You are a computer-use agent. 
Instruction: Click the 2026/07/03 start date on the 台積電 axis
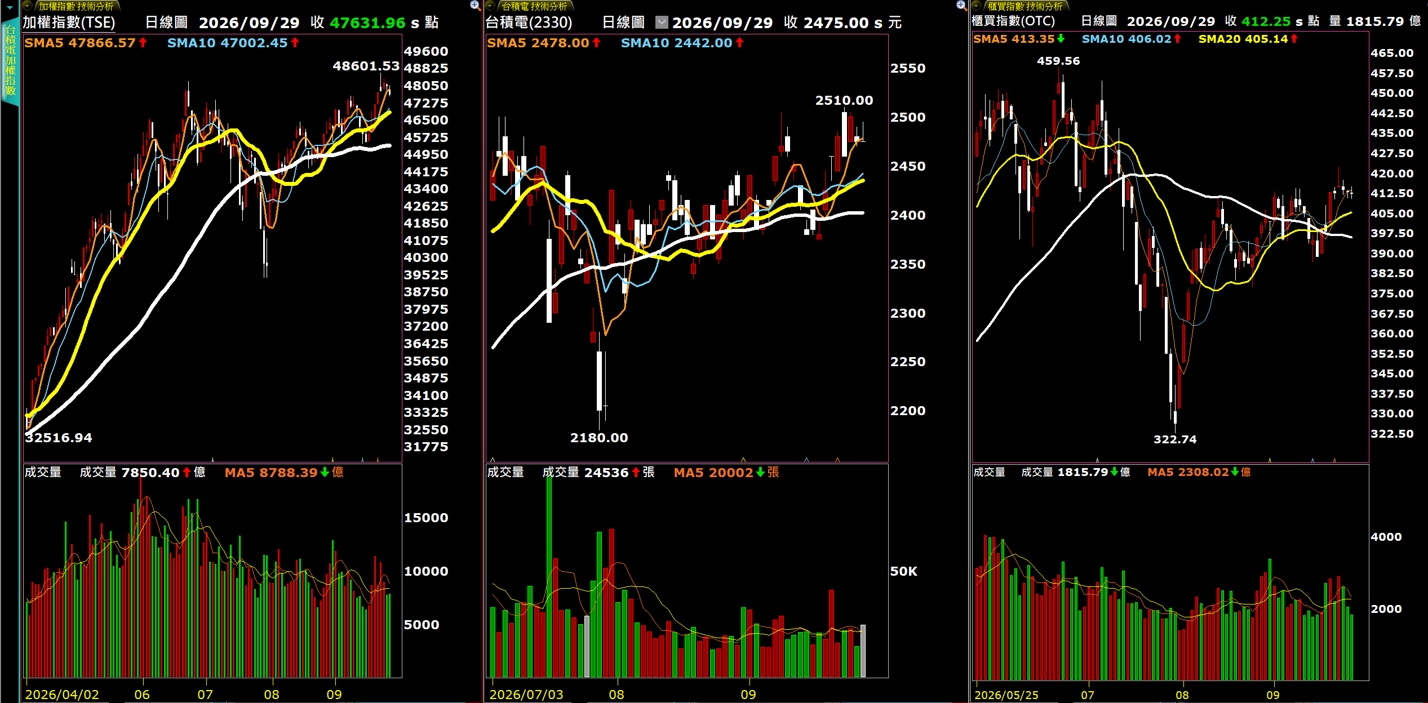point(526,695)
